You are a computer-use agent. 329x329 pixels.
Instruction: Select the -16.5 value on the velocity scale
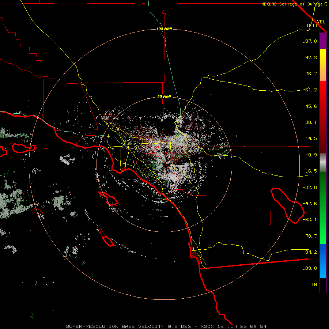pos(310,171)
